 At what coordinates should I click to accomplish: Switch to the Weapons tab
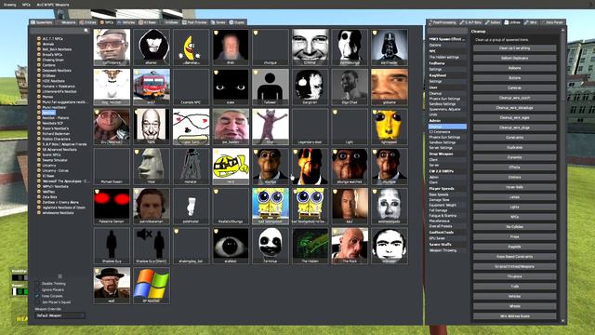66,22
